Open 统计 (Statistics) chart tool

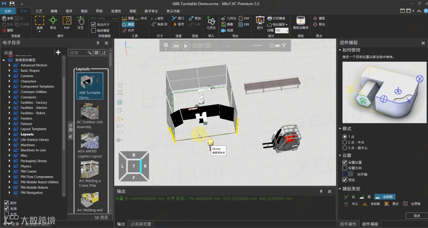coord(260,22)
